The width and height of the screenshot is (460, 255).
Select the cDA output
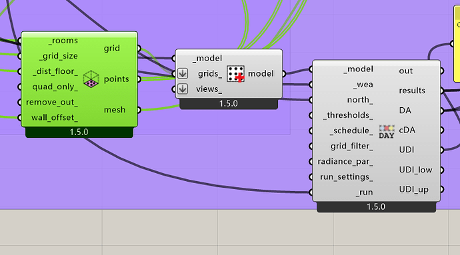tap(407, 130)
